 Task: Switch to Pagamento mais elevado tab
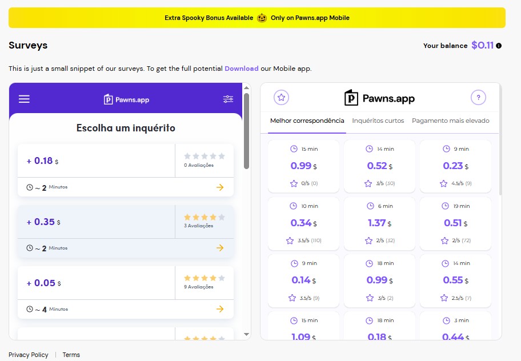(x=450, y=121)
